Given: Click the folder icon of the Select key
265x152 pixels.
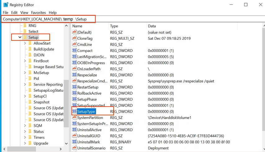Looking at the screenshot, I should 25,31.
